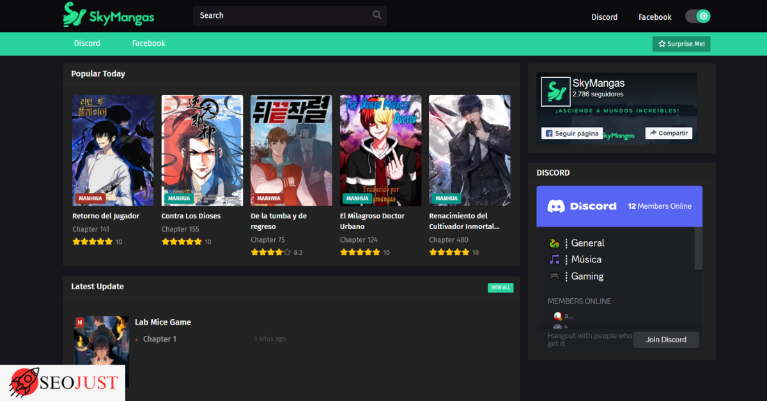Click MANHWA badge on De la tumba cover
The height and width of the screenshot is (401, 767).
(268, 199)
